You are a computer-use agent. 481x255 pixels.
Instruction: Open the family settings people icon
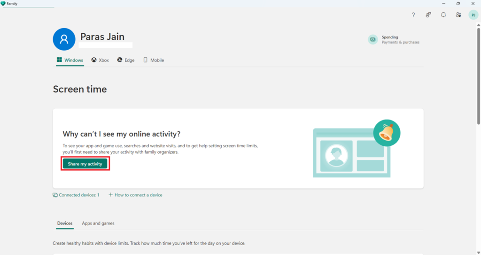click(458, 15)
